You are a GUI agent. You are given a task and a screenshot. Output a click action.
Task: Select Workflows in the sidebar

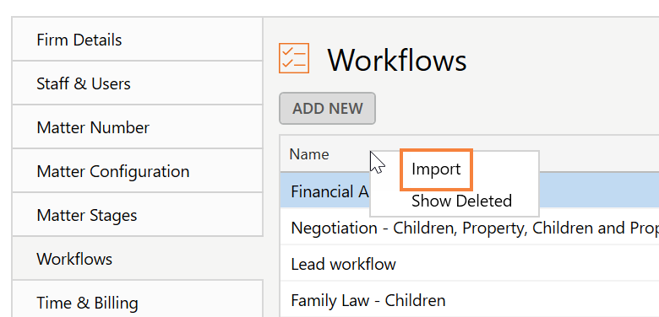point(138,258)
